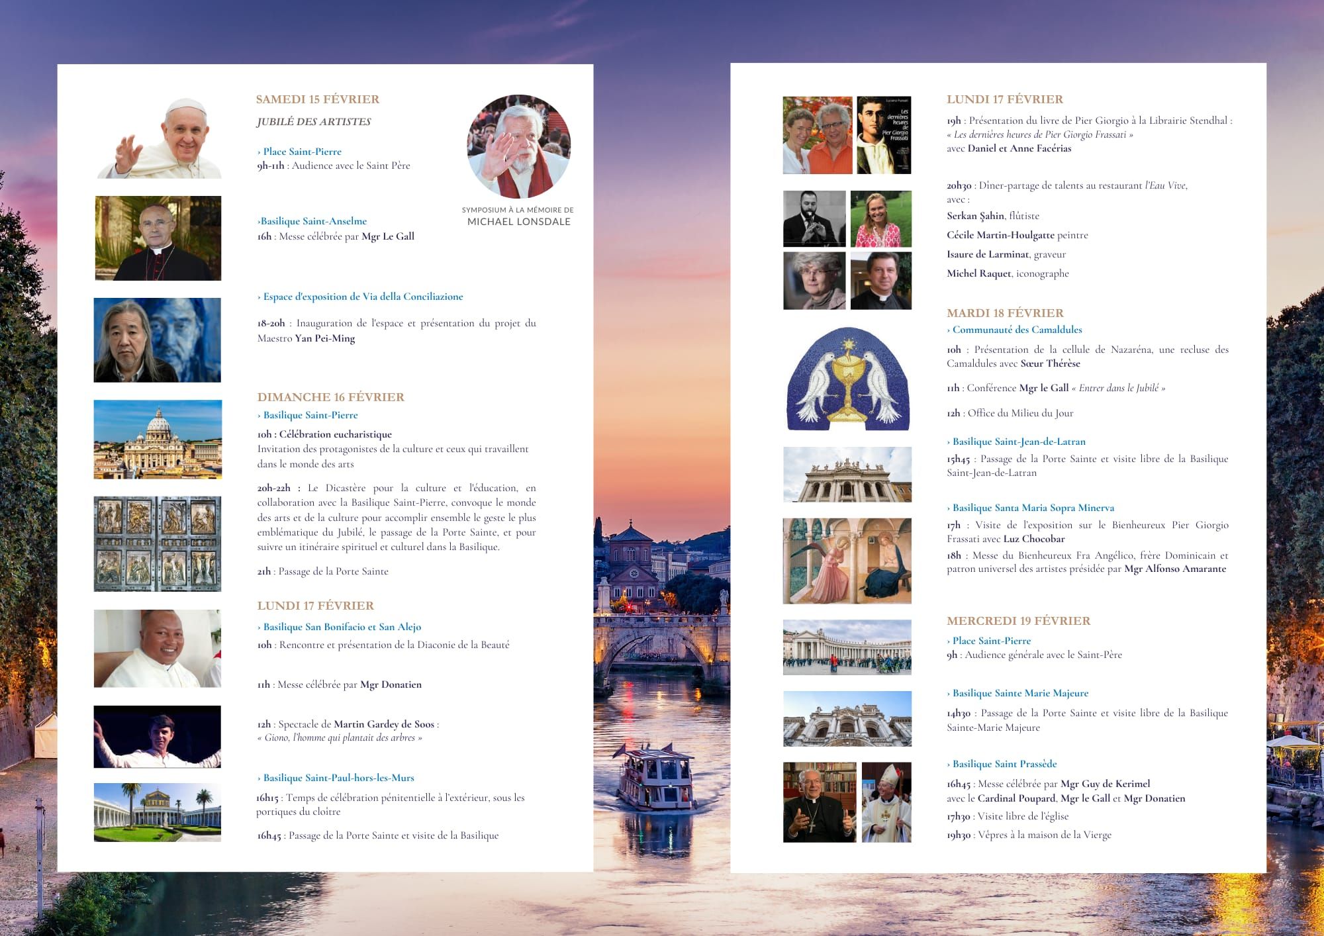Select the Basilique Saint Prassède link
This screenshot has width=1324, height=936.
(1002, 764)
